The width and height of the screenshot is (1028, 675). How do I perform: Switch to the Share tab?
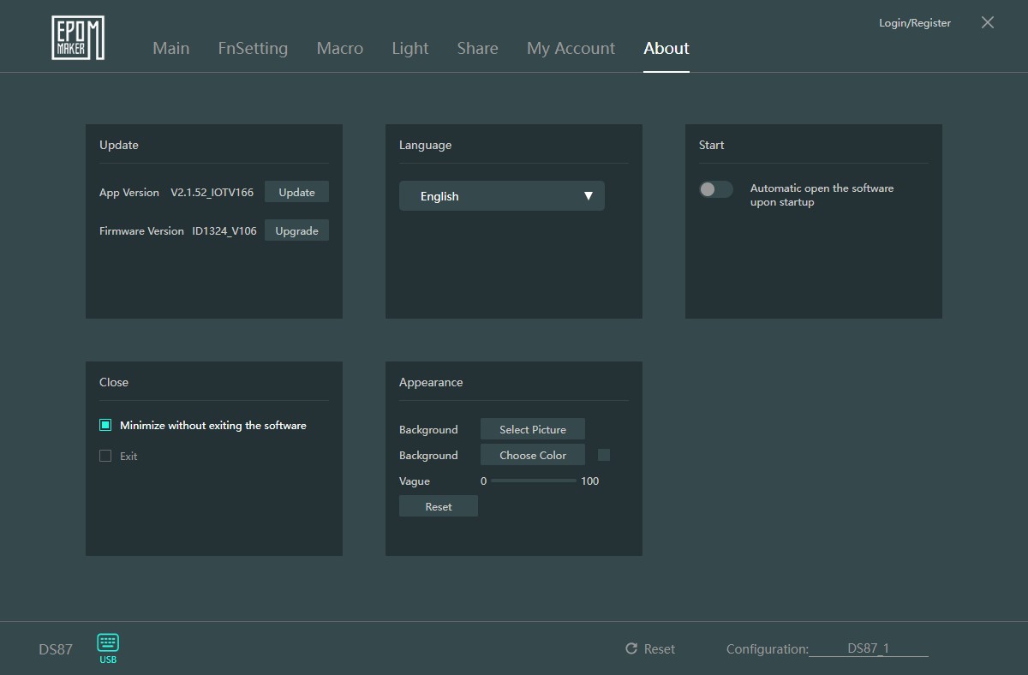pos(478,48)
